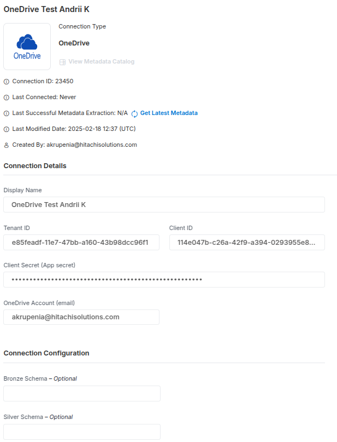Screen dimensions: 337x442
Task: Select the Client ID input field
Action: point(247,243)
